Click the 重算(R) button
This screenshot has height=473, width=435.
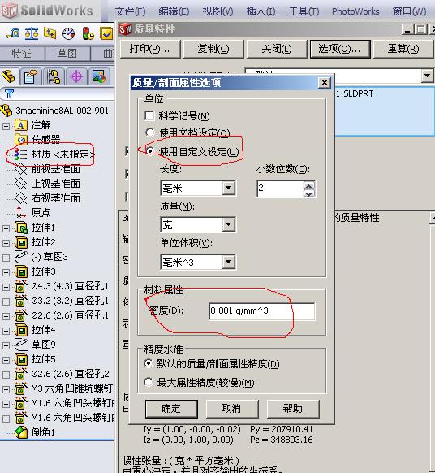click(403, 49)
